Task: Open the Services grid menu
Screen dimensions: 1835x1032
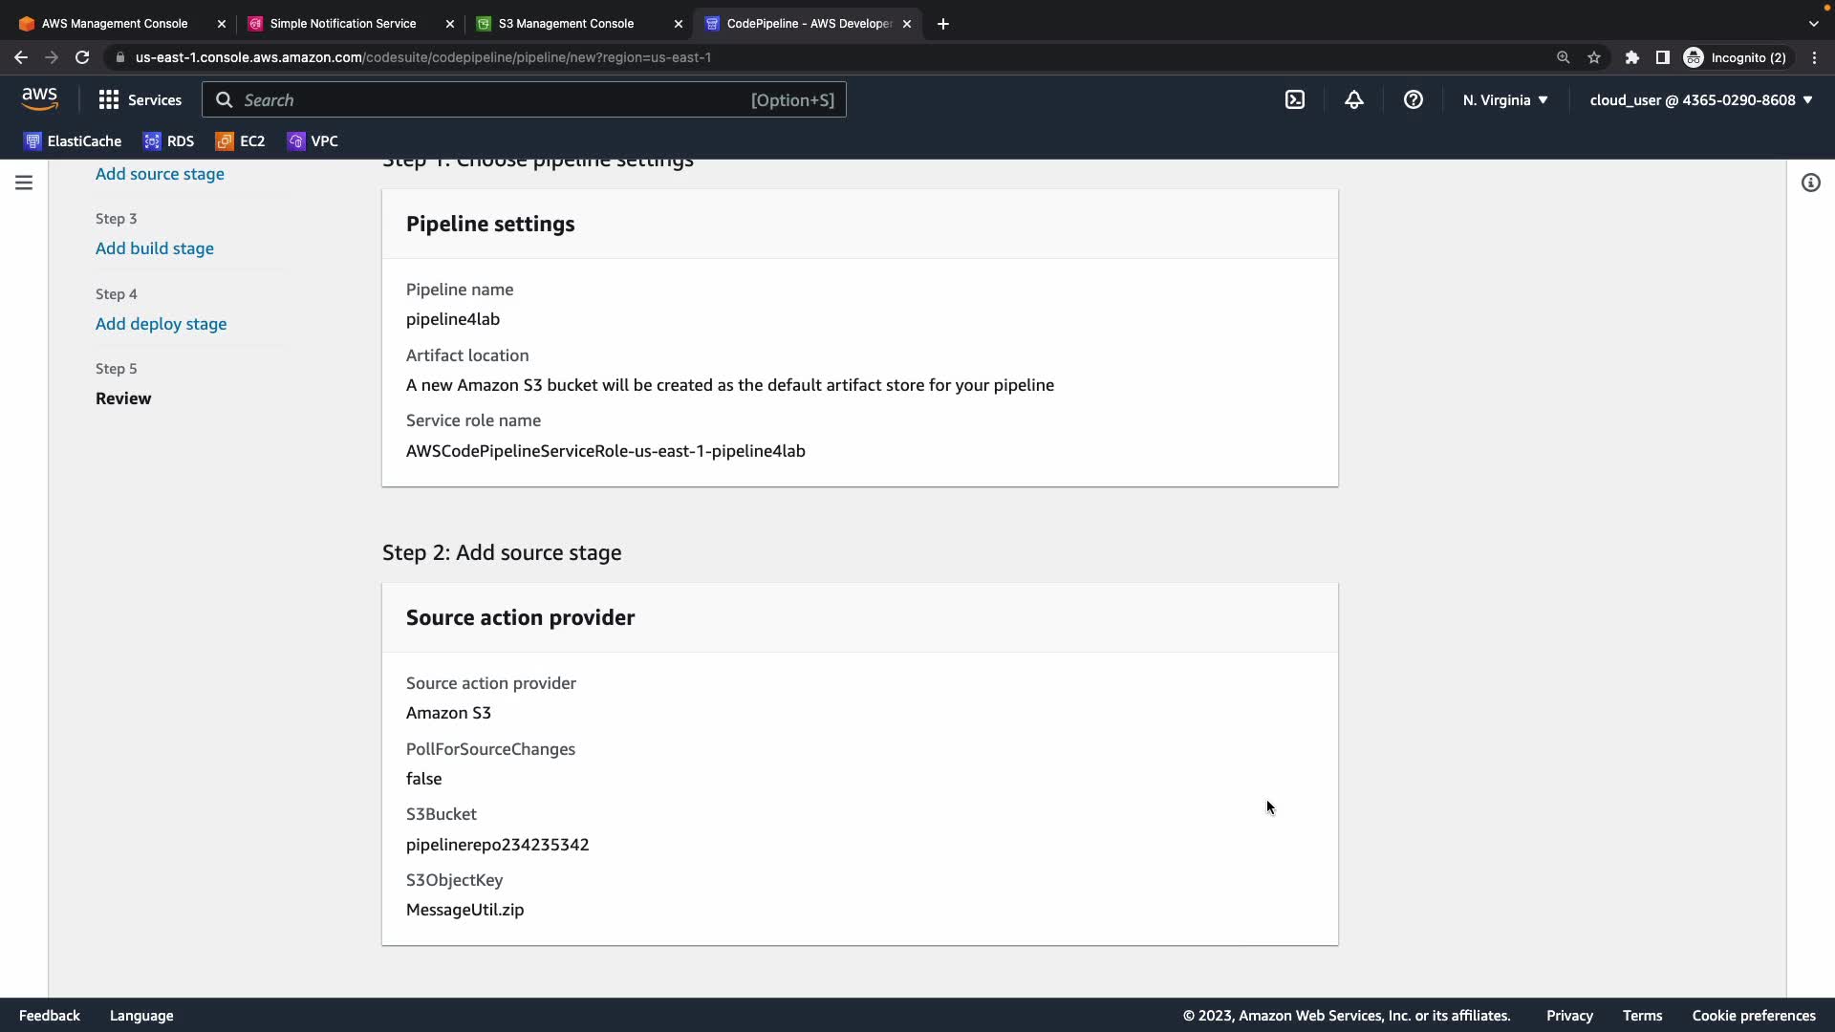Action: (x=140, y=99)
